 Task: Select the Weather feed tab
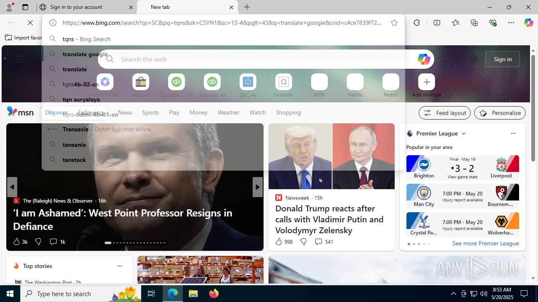[x=228, y=112]
